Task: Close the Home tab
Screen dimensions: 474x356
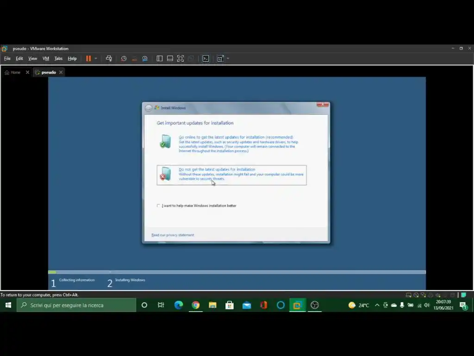Action: [27, 72]
